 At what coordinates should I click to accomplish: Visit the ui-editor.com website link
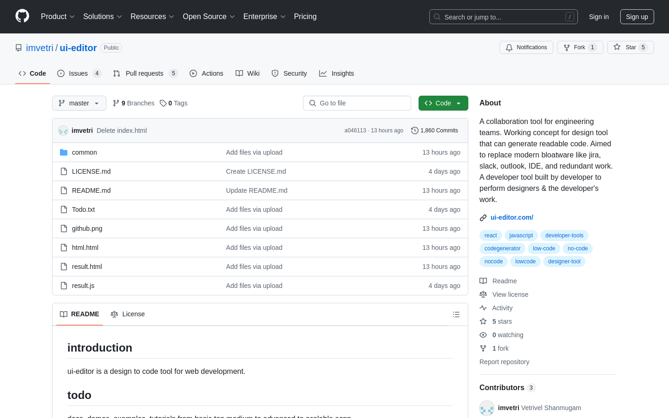[512, 217]
